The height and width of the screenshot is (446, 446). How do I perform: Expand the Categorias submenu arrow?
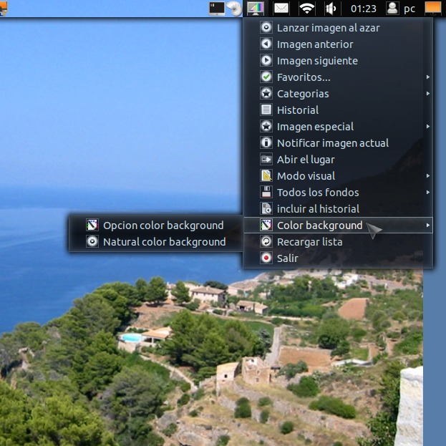pos(428,94)
